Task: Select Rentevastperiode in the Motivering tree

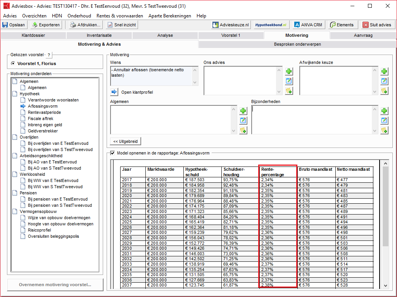Action: pyautogui.click(x=44, y=112)
